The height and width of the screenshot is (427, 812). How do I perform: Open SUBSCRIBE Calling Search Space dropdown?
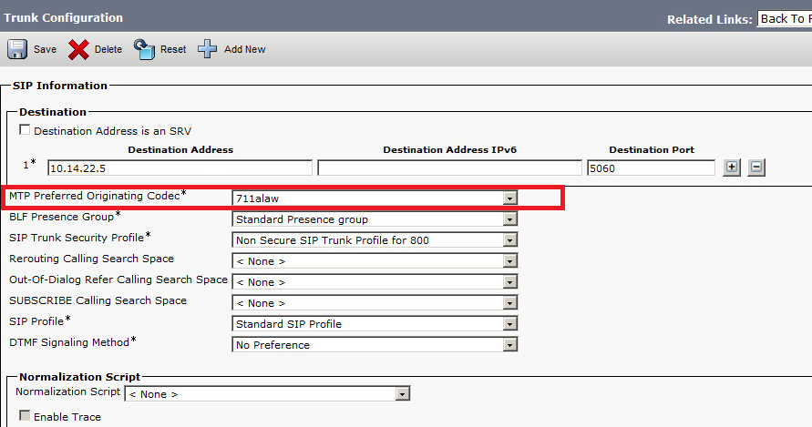coord(375,303)
